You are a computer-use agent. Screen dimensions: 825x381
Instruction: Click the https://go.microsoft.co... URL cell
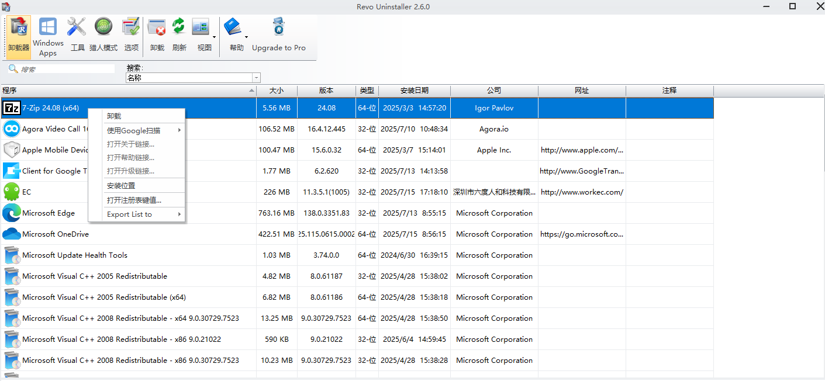coord(582,234)
